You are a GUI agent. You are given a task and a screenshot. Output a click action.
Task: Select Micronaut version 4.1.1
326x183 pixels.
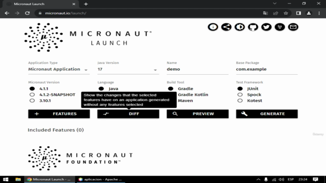32,88
